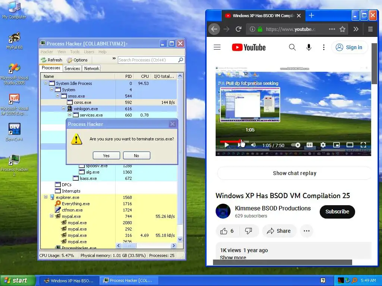This screenshot has height=286, width=382.
Task: Expand toolbar overflow chevron in Process Hacker
Action: coord(114,58)
